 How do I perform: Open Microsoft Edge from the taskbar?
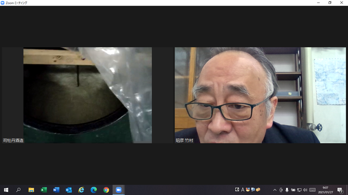(94, 190)
